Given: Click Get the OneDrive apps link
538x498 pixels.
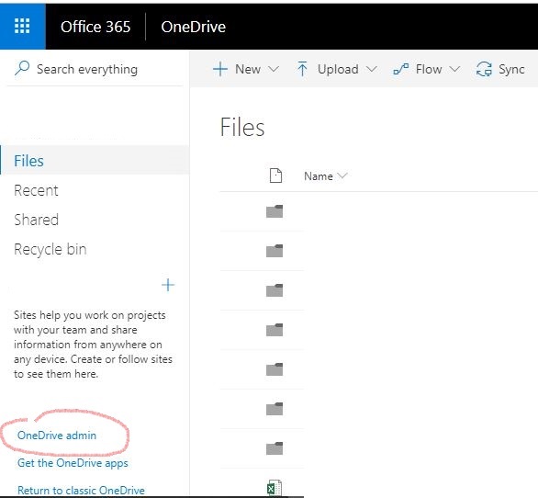Looking at the screenshot, I should tap(73, 463).
